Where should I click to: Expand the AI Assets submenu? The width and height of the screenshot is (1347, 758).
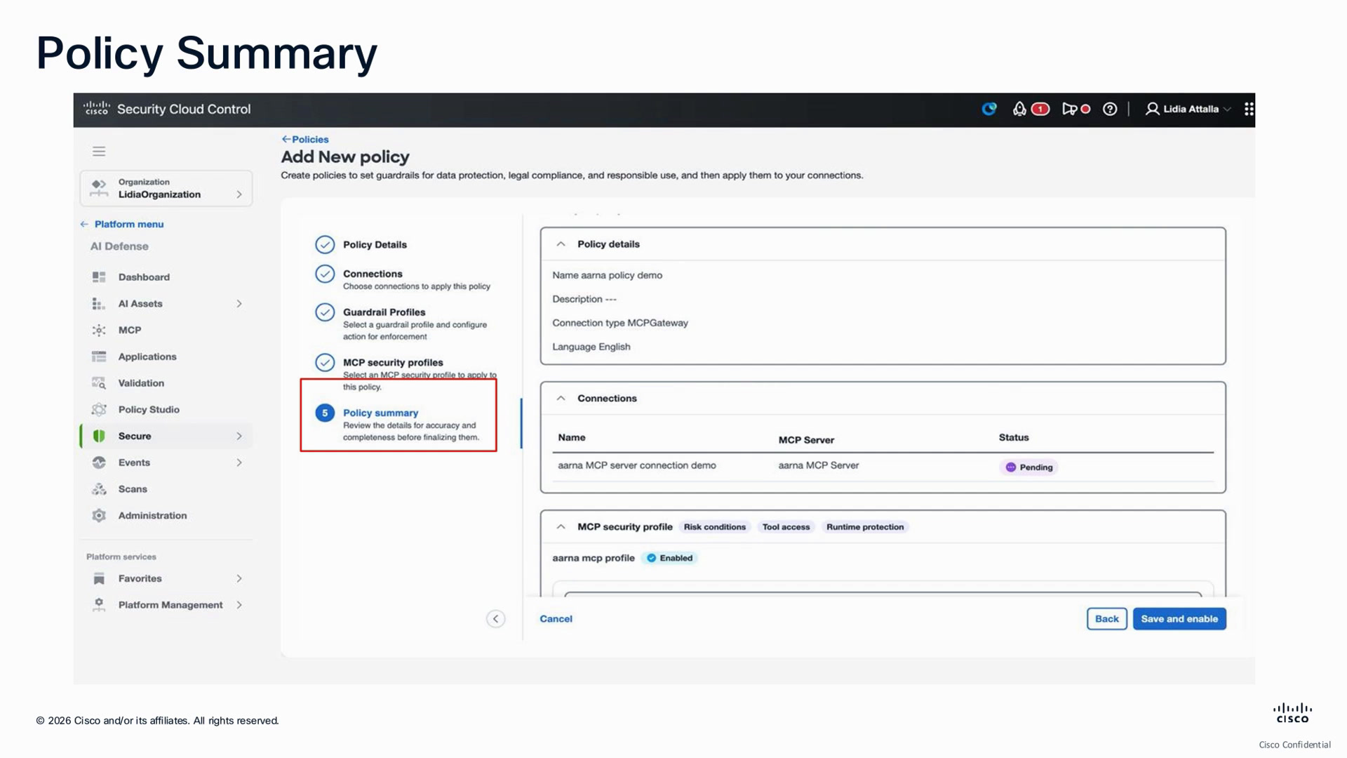[239, 304]
